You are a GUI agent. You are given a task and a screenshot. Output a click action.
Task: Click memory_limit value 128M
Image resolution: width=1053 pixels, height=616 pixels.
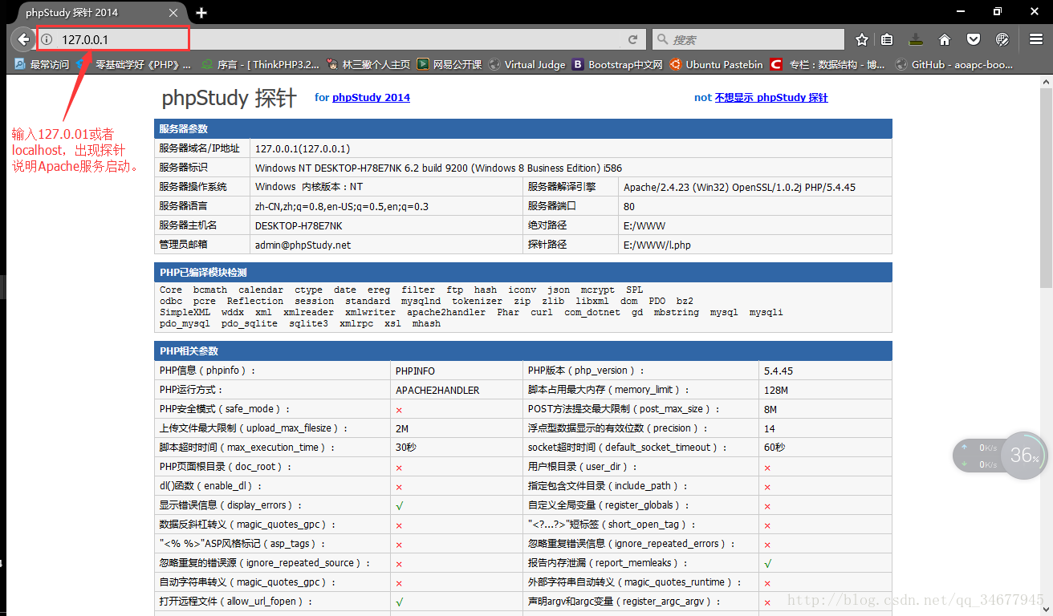776,390
